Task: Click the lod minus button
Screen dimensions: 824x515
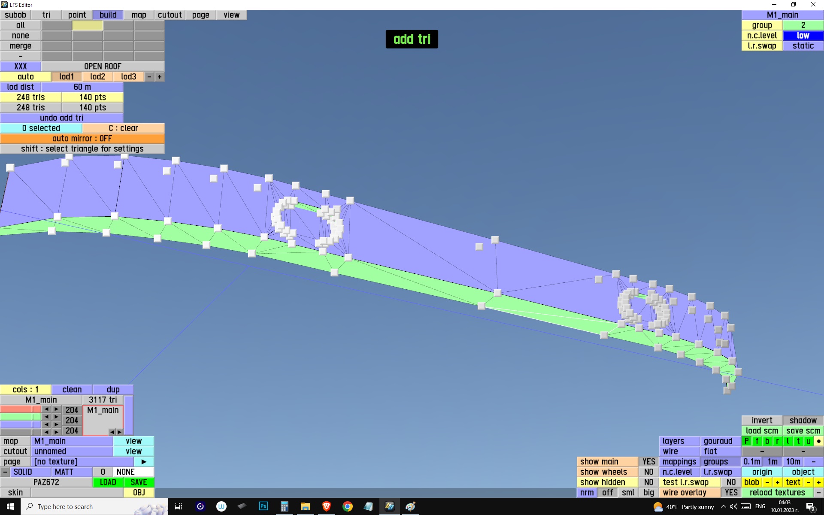Action: [149, 77]
